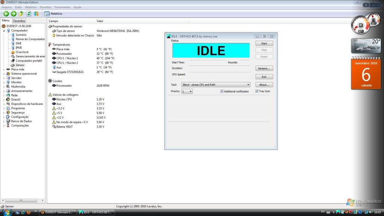This screenshot has width=384, height=216.
Task: Open the Ajuda menu
Action: coord(77,7)
